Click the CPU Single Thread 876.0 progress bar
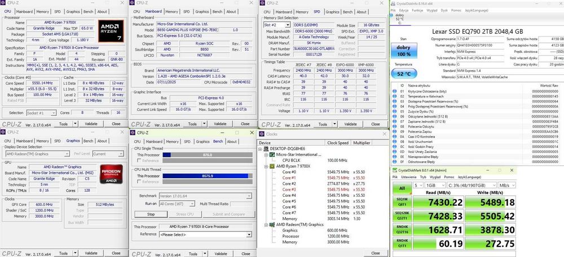 pos(207,155)
